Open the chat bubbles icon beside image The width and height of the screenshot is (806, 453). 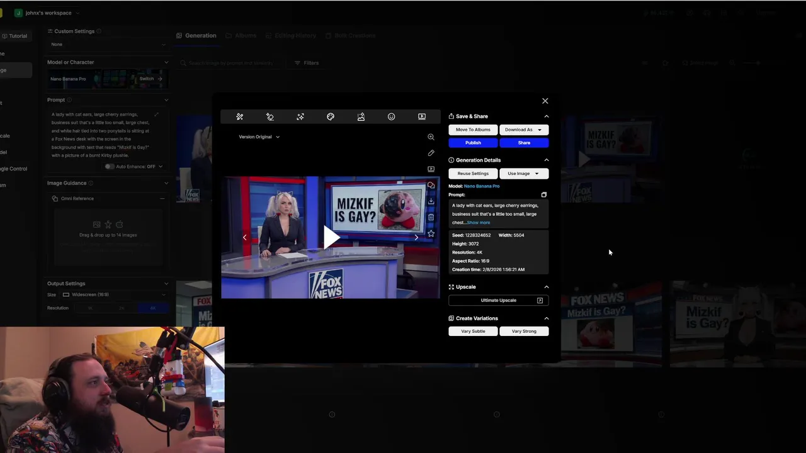pos(431,186)
